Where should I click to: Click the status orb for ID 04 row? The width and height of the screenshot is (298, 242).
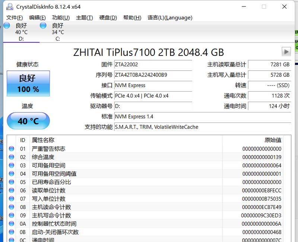12,173
